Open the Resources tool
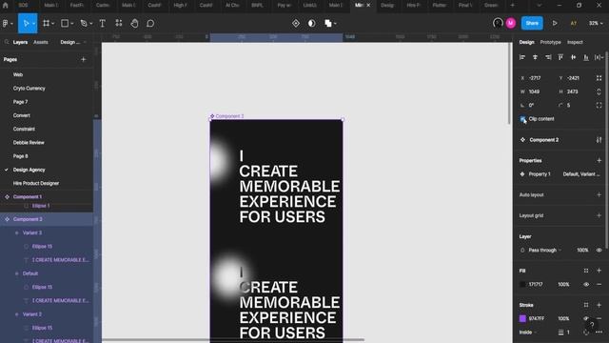 119,23
